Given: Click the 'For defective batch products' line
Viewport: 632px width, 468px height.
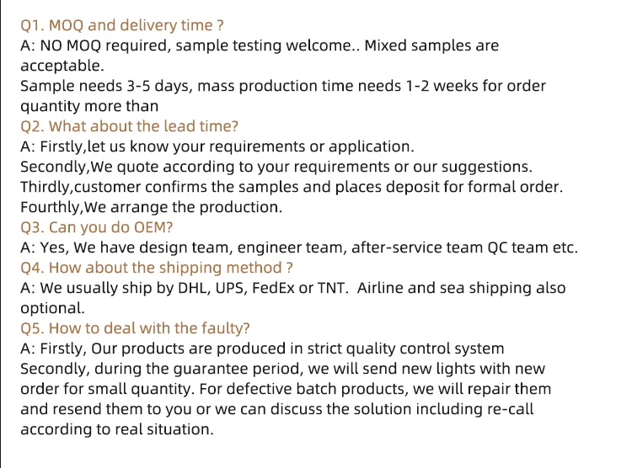Looking at the screenshot, I should [x=286, y=389].
